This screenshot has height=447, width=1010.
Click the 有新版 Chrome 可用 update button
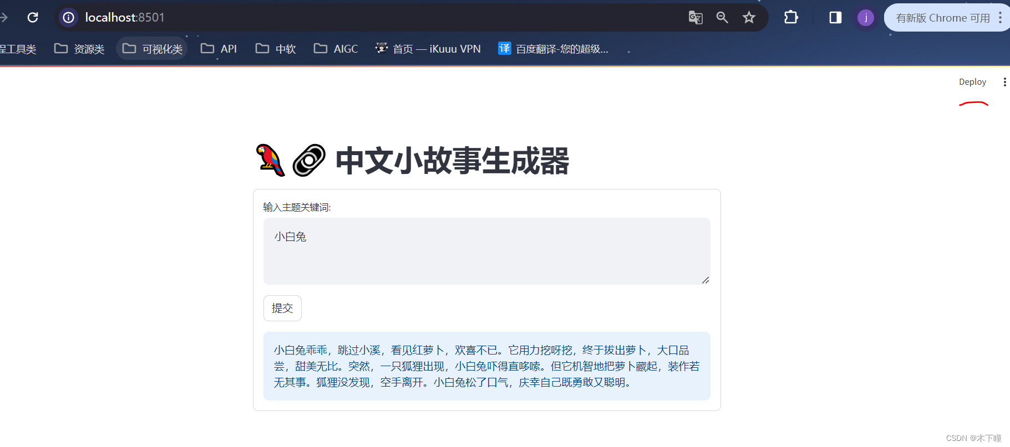click(943, 18)
